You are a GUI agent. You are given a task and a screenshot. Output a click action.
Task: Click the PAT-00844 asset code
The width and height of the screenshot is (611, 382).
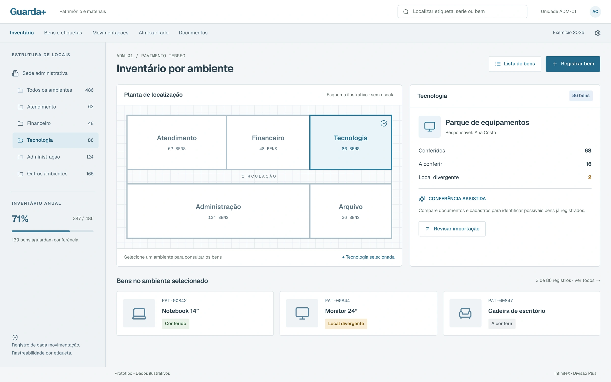coord(337,301)
